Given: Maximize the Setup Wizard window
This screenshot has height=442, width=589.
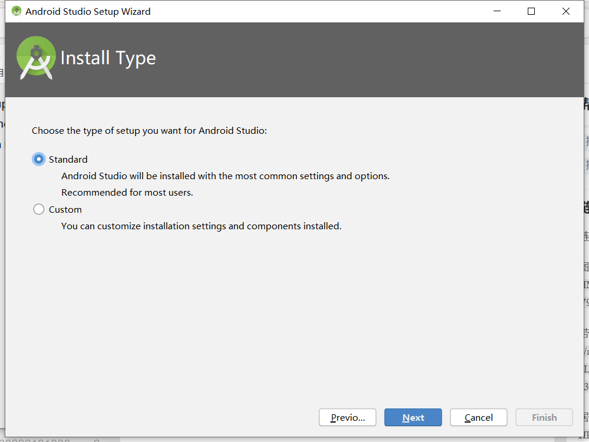Looking at the screenshot, I should pos(531,11).
